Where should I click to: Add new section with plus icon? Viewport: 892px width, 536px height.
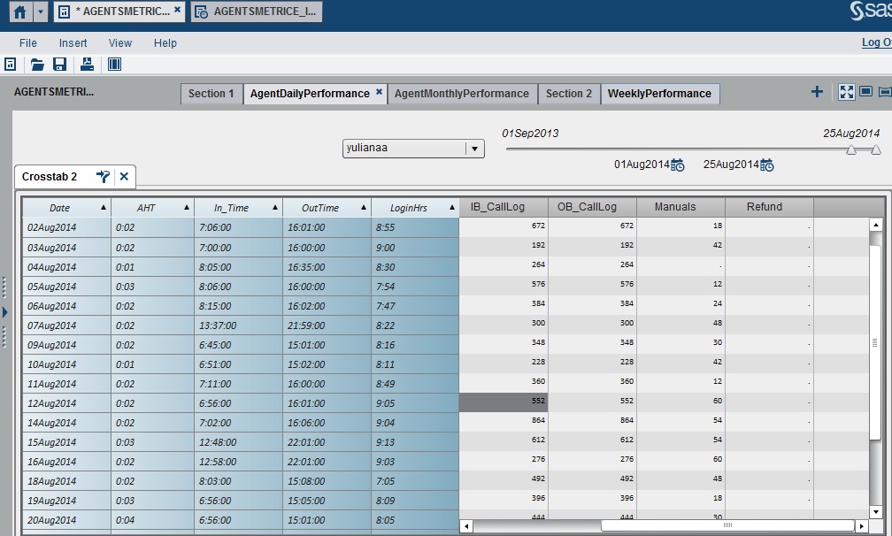pyautogui.click(x=817, y=92)
